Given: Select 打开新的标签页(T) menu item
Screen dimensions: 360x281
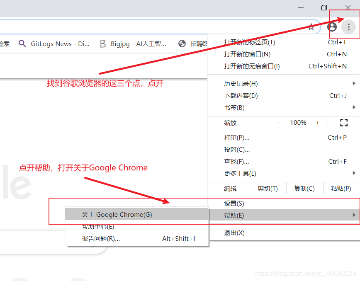Looking at the screenshot, I should (284, 42).
